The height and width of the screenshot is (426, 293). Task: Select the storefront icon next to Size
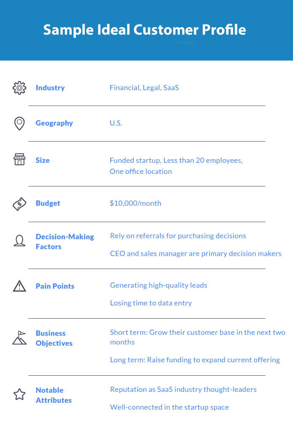(x=19, y=159)
